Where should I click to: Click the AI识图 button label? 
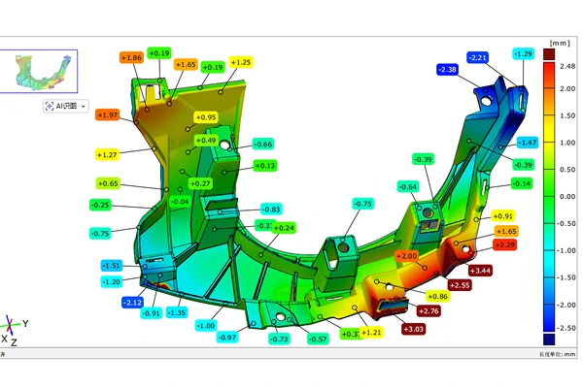(66, 106)
